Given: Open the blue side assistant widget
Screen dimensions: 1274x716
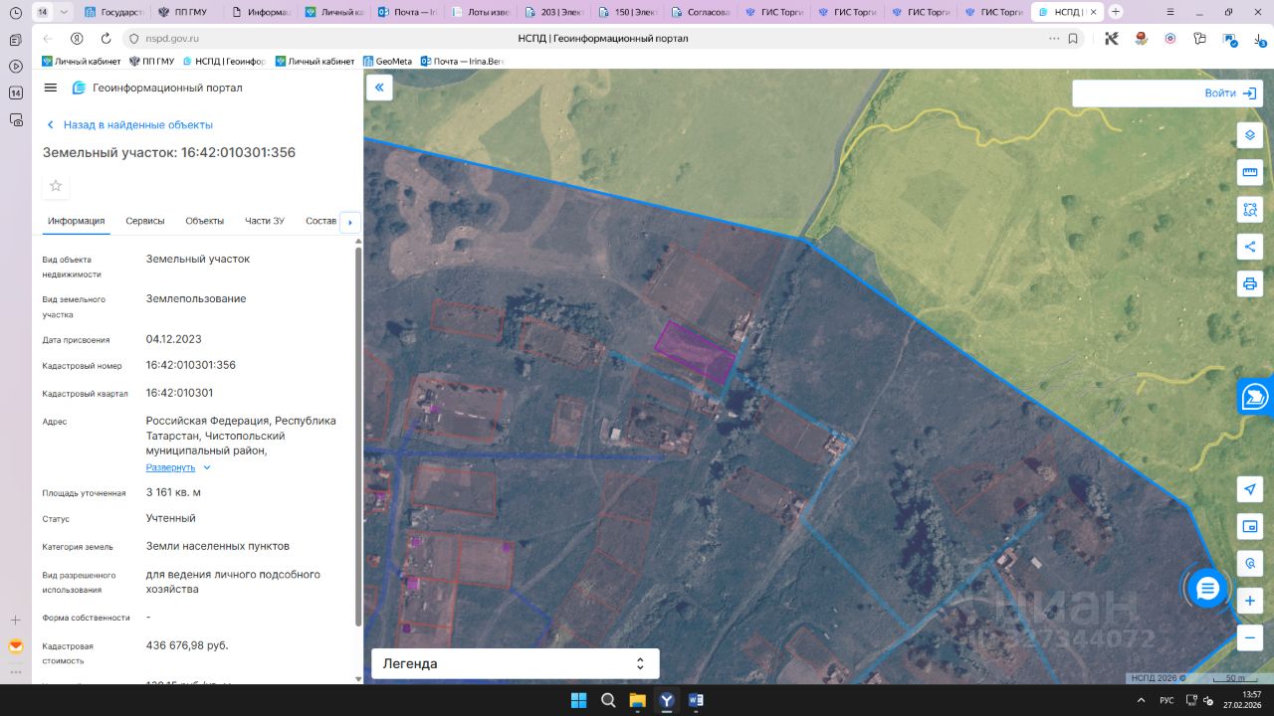Looking at the screenshot, I should [1256, 396].
